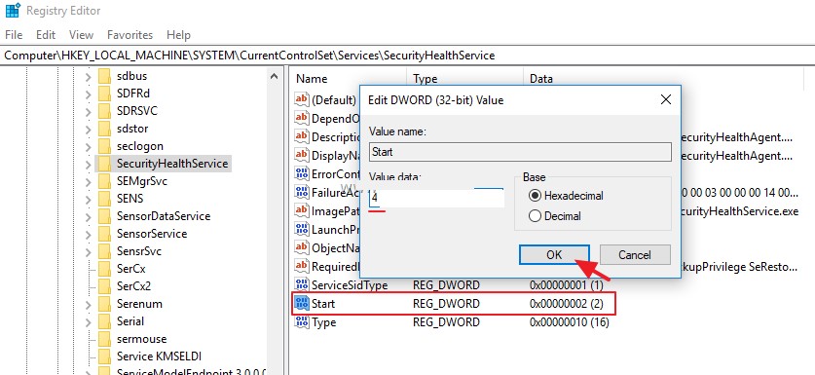Click the Start DWORD value icon
The width and height of the screenshot is (815, 375).
click(x=302, y=303)
